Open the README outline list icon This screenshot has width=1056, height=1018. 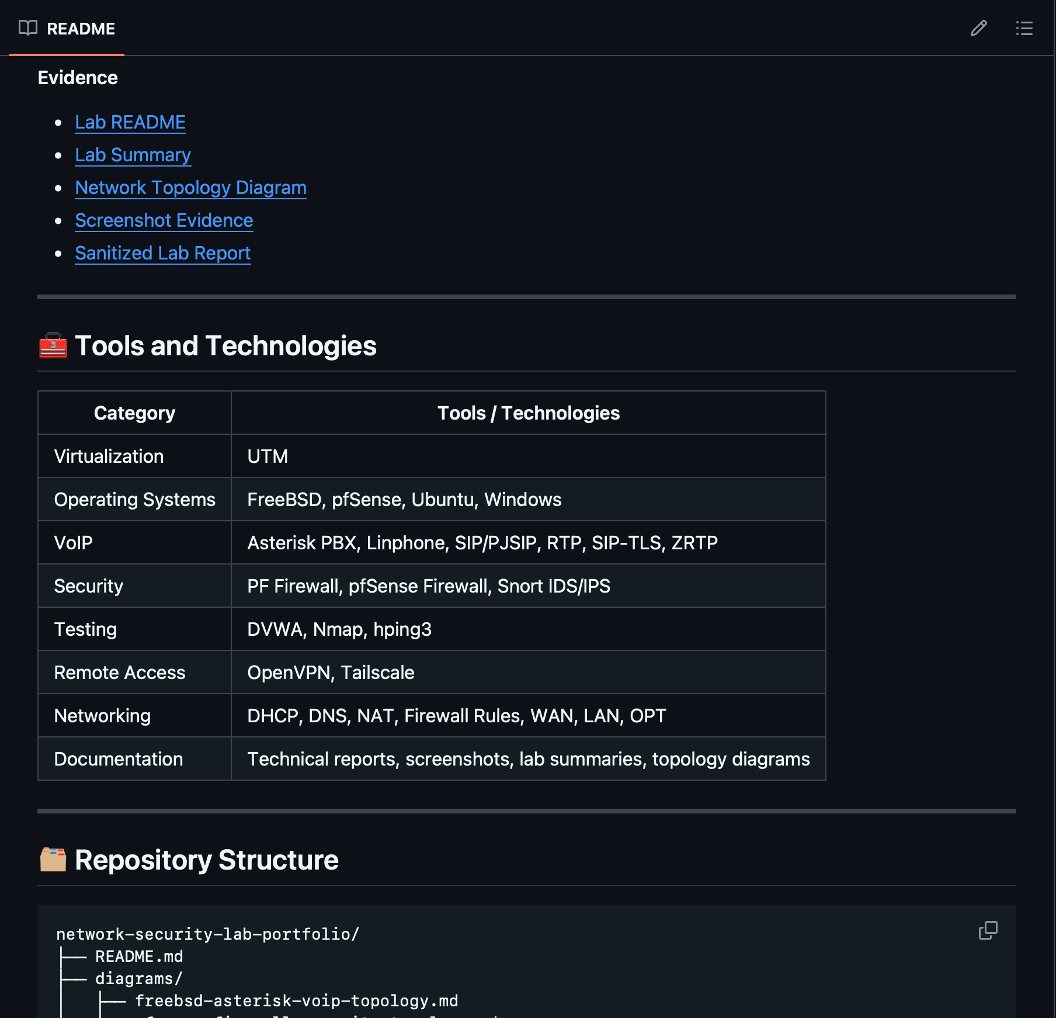tap(1024, 28)
